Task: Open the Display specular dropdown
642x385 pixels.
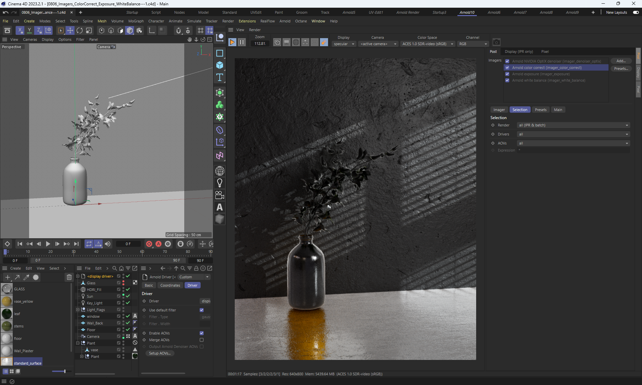Action: point(344,44)
